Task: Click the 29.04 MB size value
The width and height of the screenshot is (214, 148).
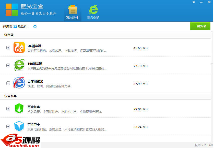Action: (140, 109)
